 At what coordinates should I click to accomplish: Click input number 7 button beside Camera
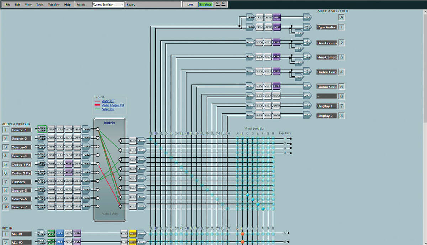(6, 182)
